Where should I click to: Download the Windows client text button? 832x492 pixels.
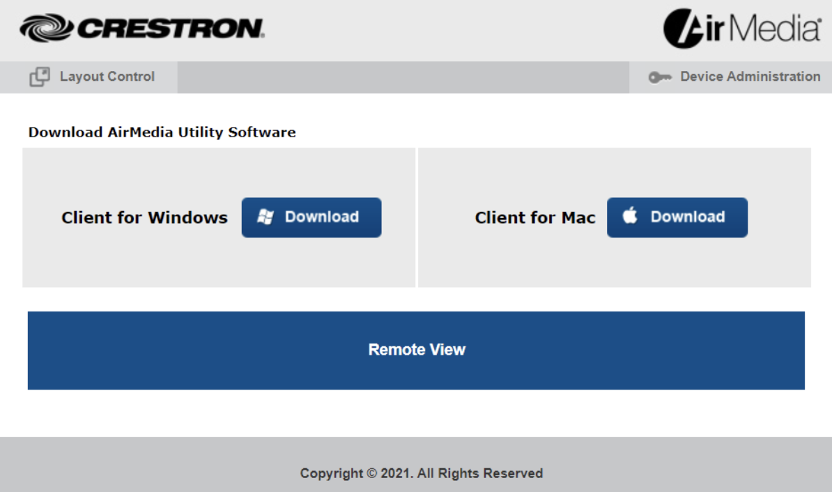[x=321, y=217]
